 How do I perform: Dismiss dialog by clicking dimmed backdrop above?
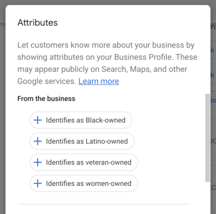[x=108, y=2]
